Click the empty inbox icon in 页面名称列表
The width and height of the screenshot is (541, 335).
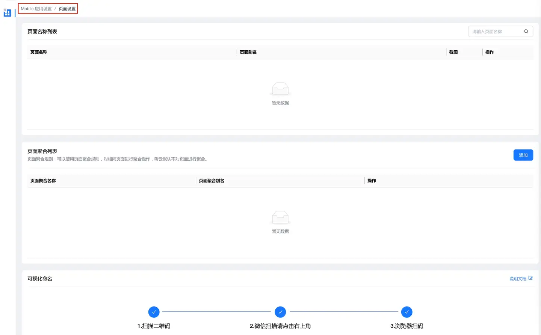coord(280,89)
